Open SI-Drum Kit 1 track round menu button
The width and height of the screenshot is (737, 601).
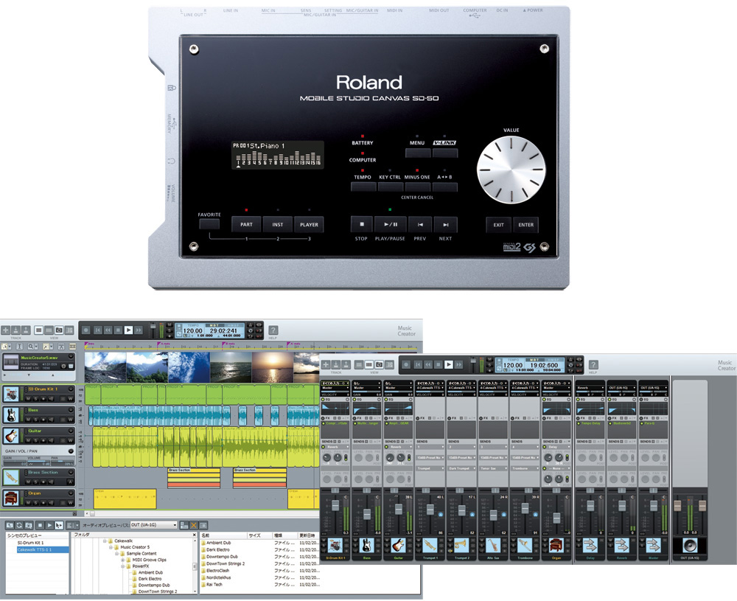[x=71, y=389]
